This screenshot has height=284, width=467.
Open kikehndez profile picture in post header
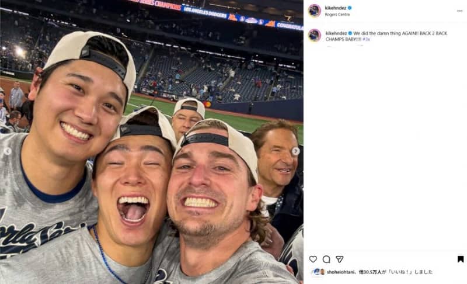(x=315, y=11)
